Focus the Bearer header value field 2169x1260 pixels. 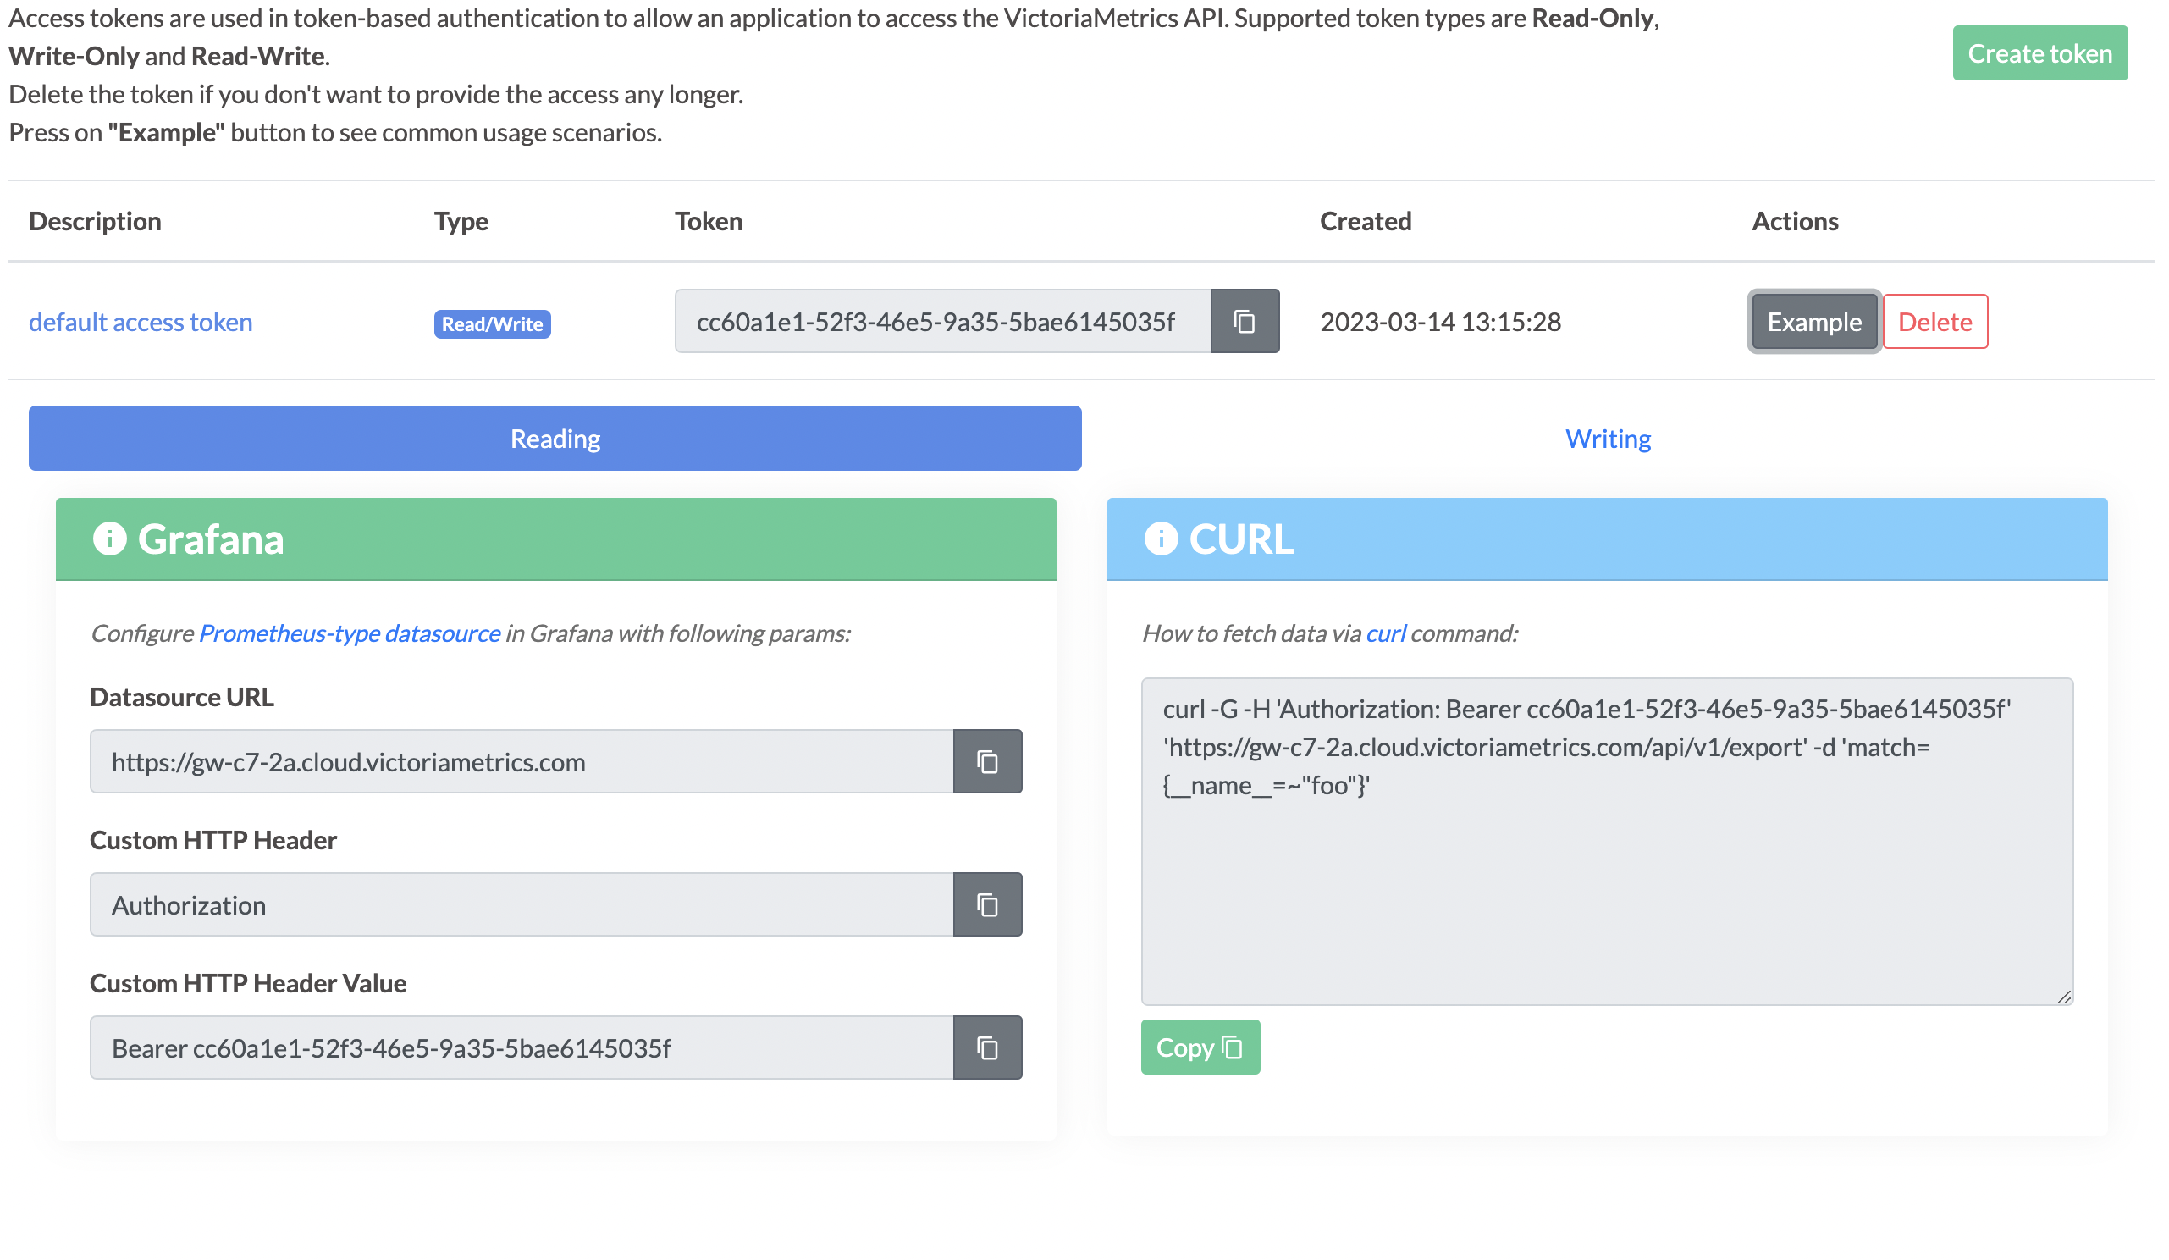coord(522,1049)
